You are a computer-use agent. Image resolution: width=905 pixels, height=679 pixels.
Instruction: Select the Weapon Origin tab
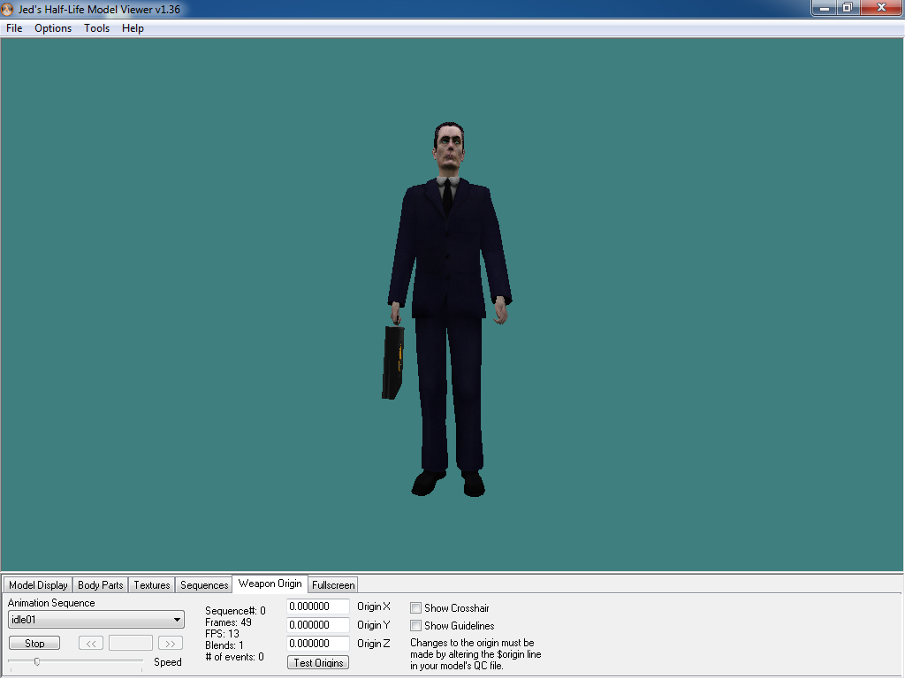(x=270, y=584)
